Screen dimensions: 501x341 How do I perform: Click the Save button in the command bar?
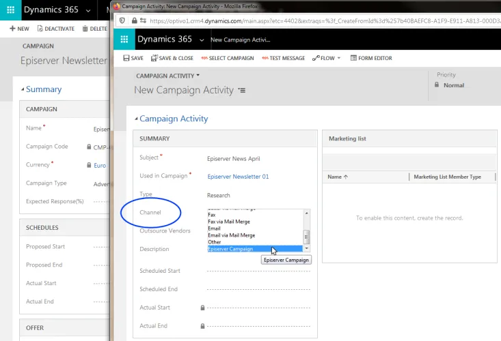tap(133, 58)
